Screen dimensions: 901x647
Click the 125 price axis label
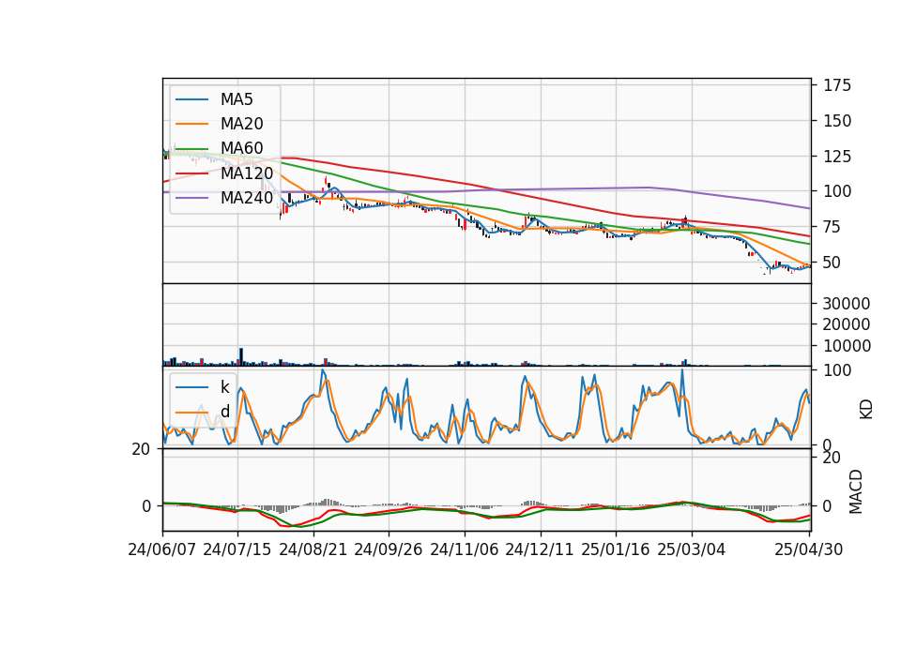click(x=837, y=157)
